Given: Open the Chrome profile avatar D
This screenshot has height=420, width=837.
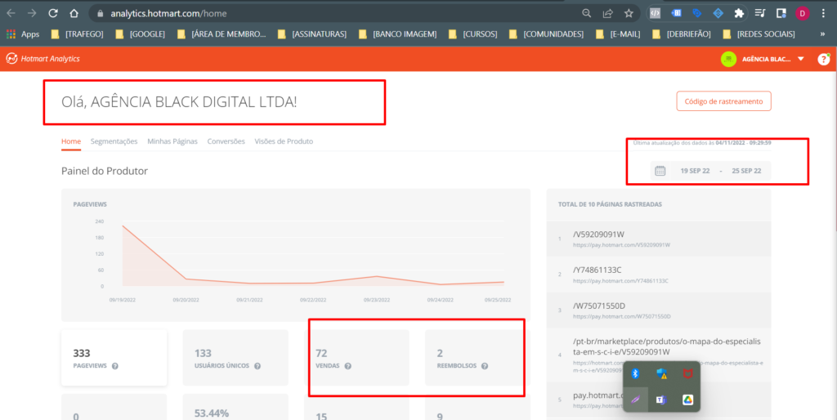Looking at the screenshot, I should pos(803,13).
